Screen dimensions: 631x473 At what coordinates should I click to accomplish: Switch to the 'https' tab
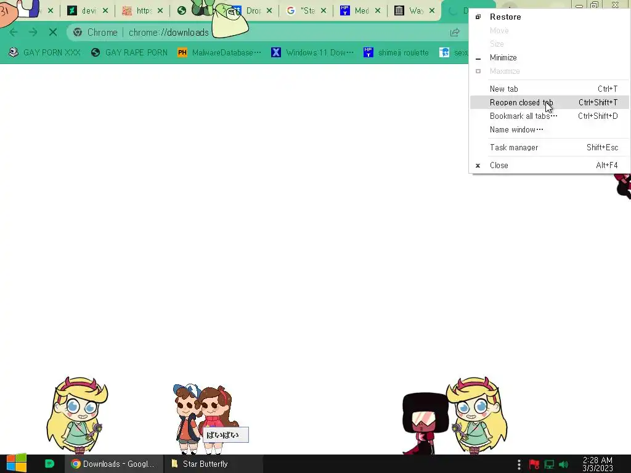137,11
